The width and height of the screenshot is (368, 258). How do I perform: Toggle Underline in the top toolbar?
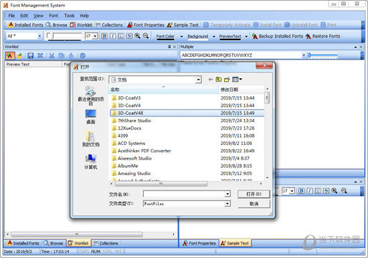[x=121, y=36]
